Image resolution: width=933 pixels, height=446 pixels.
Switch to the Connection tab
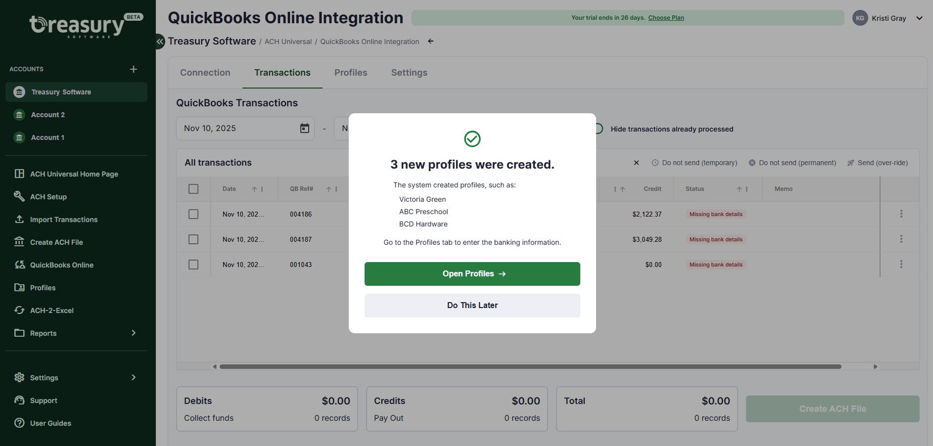205,72
